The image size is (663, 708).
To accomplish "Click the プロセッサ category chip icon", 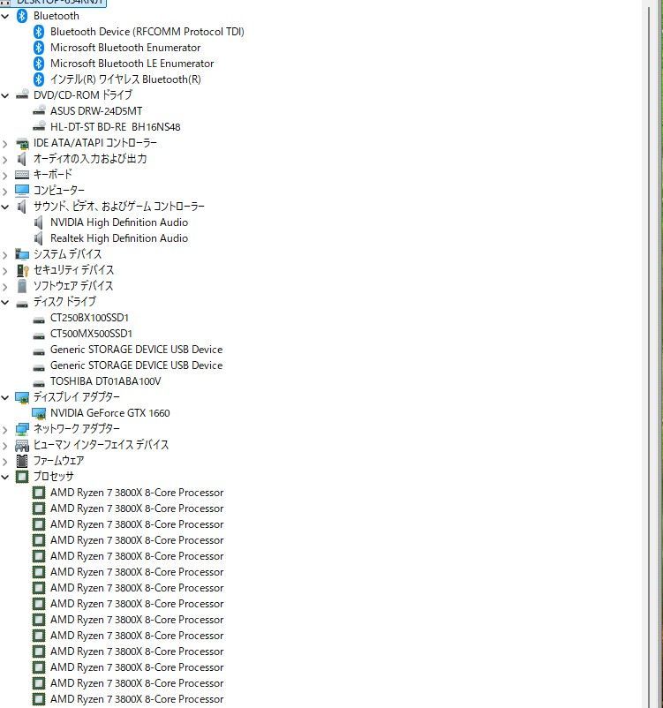I will click(22, 477).
